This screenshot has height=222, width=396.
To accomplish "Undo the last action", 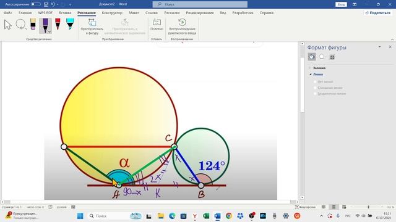I will 53,4.
